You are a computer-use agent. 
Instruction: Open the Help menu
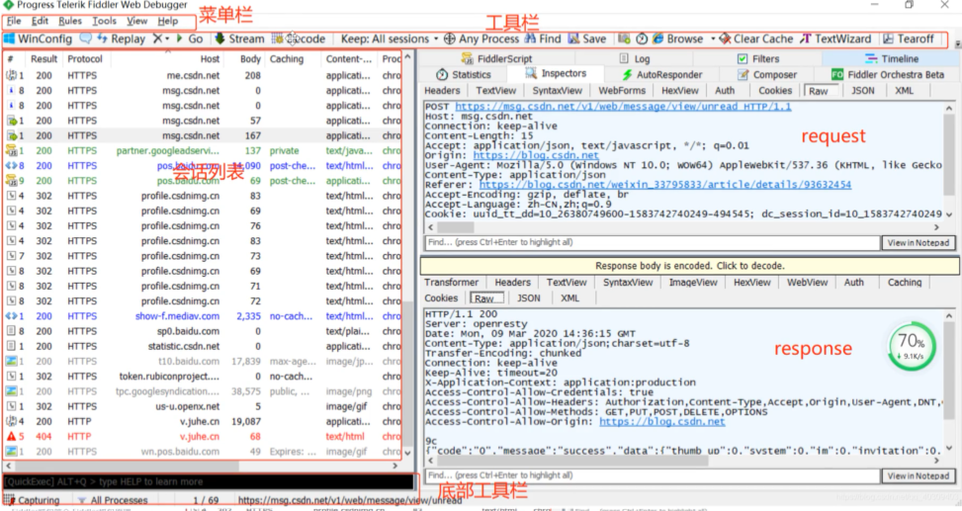(x=167, y=21)
